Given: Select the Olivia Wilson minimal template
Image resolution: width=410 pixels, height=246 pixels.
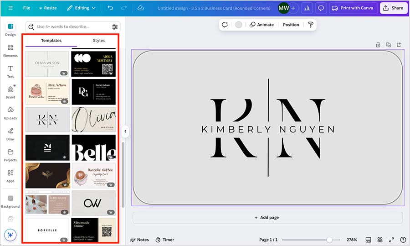Looking at the screenshot, I should tap(47, 63).
